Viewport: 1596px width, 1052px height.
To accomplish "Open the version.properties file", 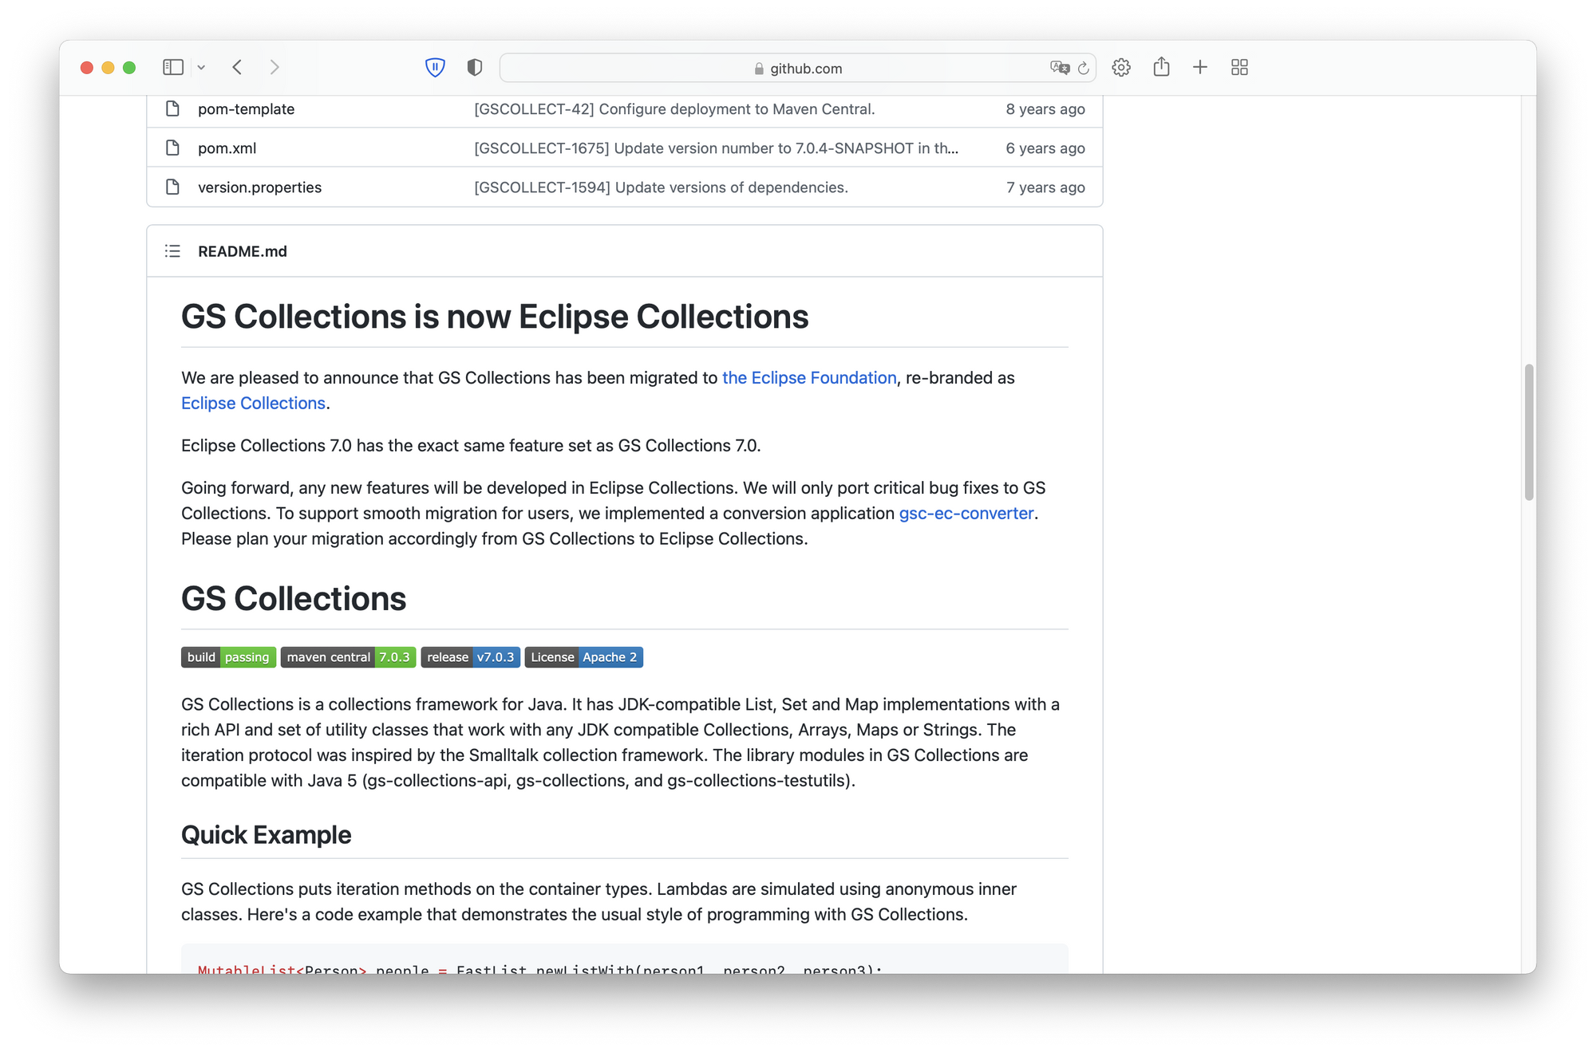I will coord(259,187).
